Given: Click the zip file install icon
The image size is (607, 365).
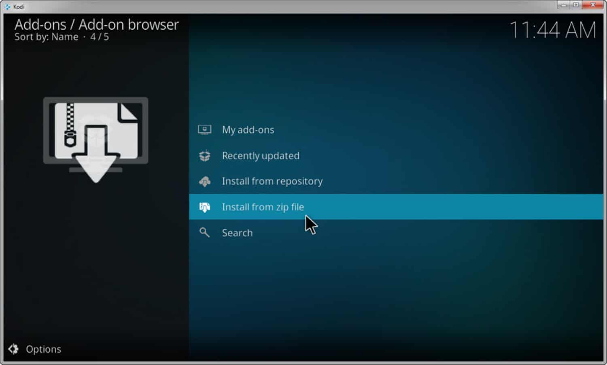Looking at the screenshot, I should point(205,207).
